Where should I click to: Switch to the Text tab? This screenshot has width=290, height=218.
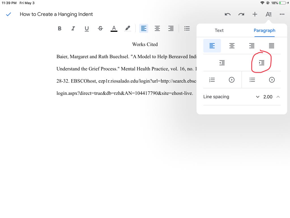click(x=219, y=30)
